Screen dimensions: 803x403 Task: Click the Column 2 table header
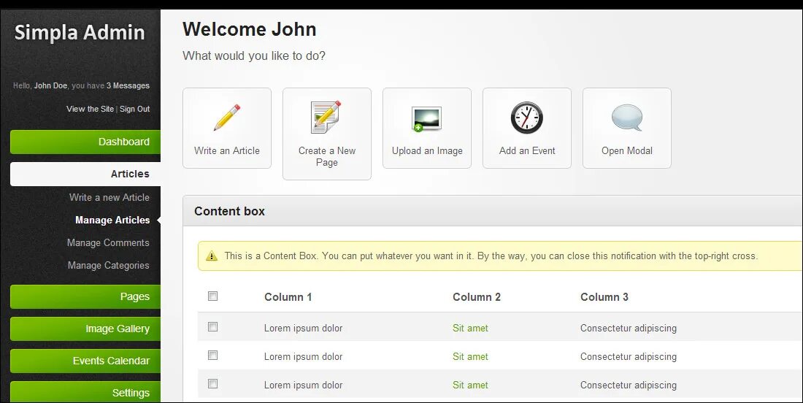pos(476,297)
